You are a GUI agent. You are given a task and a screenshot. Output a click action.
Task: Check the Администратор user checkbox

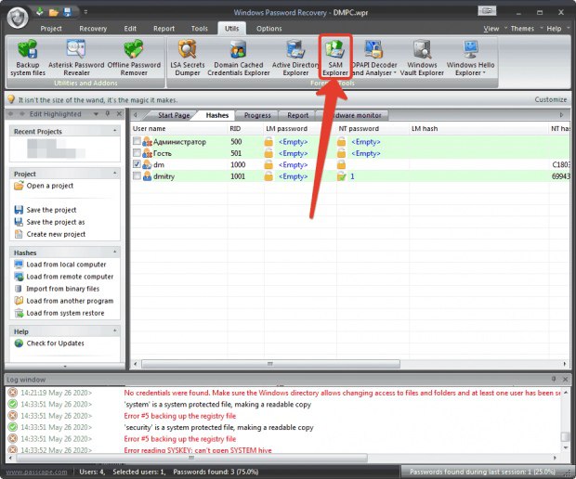(137, 141)
